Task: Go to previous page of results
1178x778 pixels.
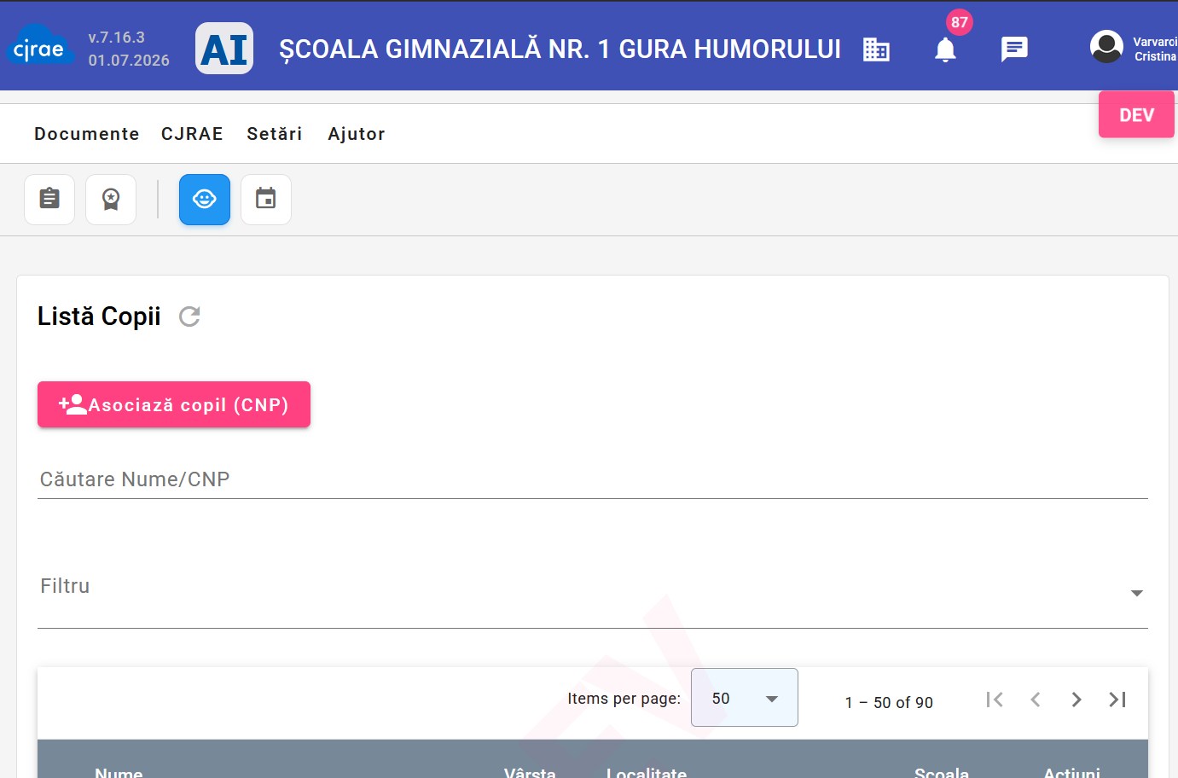Action: 1036,700
